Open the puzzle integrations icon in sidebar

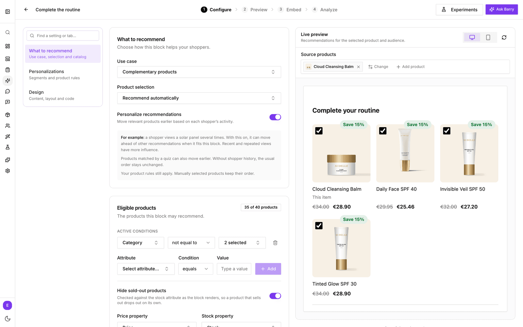pyautogui.click(x=8, y=160)
